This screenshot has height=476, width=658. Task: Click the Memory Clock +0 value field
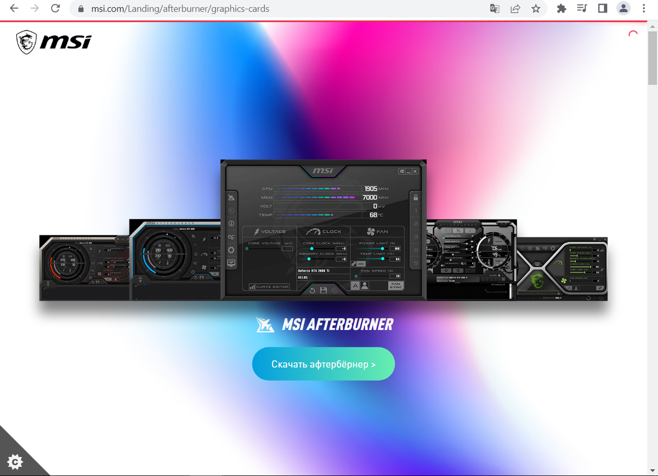[341, 259]
